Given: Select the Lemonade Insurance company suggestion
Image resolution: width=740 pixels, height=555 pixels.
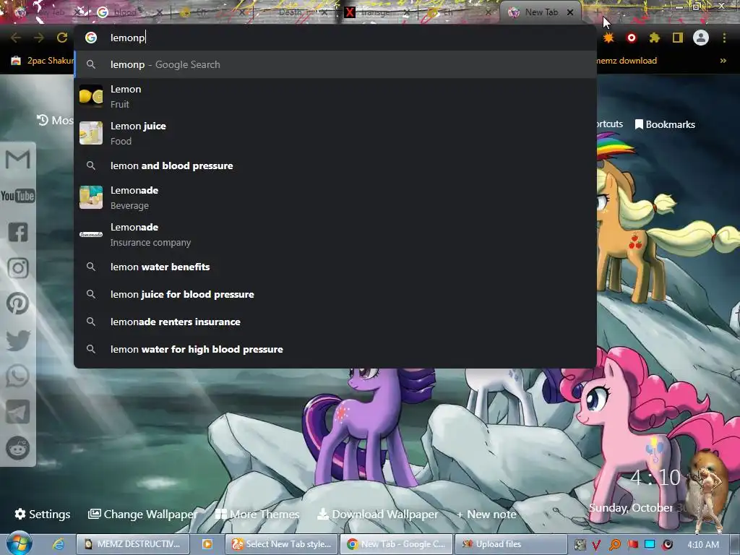Looking at the screenshot, I should click(x=335, y=235).
